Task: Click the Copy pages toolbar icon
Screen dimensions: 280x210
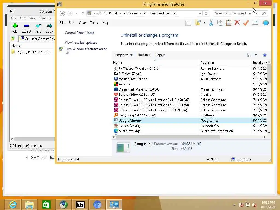Action: [x=220, y=23]
